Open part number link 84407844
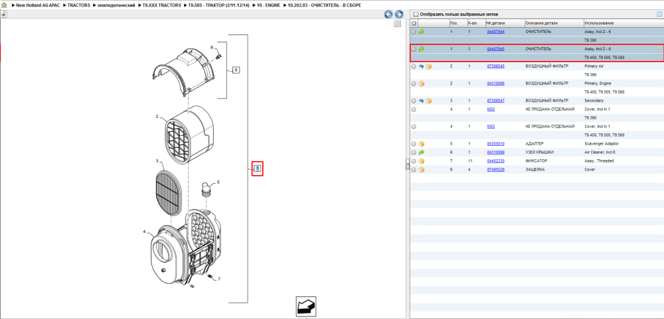The height and width of the screenshot is (319, 664). tap(495, 32)
